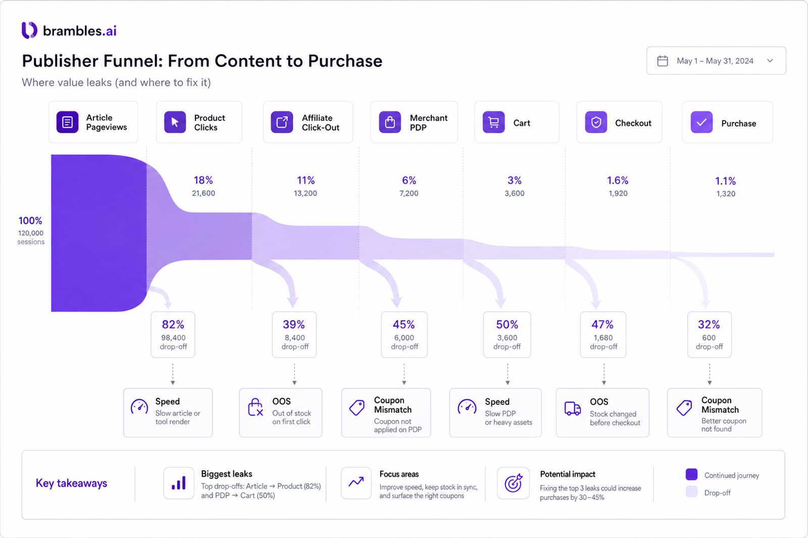Click the 'Stock changed before checkout' text
808x538 pixels.
click(615, 419)
